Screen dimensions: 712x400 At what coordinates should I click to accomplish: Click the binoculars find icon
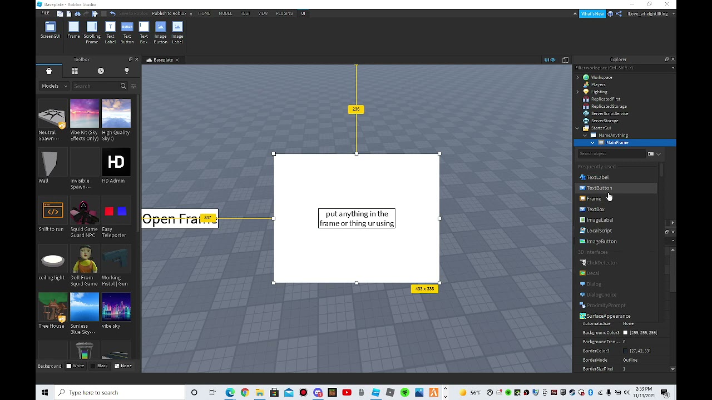(x=77, y=13)
